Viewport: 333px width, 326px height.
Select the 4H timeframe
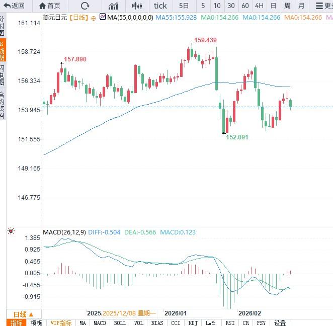tap(259, 6)
